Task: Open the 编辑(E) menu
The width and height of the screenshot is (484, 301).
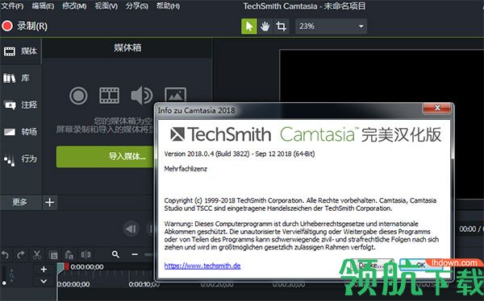Action: [x=44, y=6]
